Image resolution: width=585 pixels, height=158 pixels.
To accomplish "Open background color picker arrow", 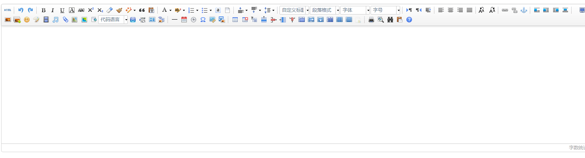I will tap(184, 10).
